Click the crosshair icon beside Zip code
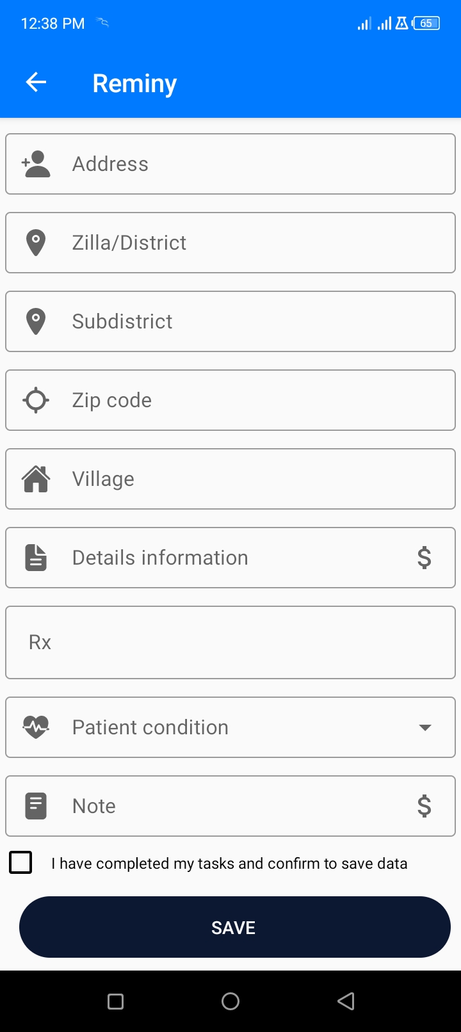This screenshot has height=1032, width=461. pyautogui.click(x=36, y=400)
